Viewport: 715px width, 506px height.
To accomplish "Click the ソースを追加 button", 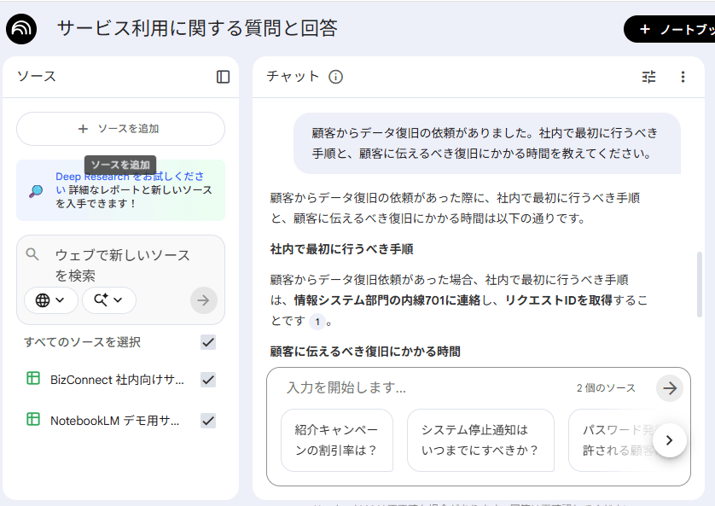I will 120,129.
